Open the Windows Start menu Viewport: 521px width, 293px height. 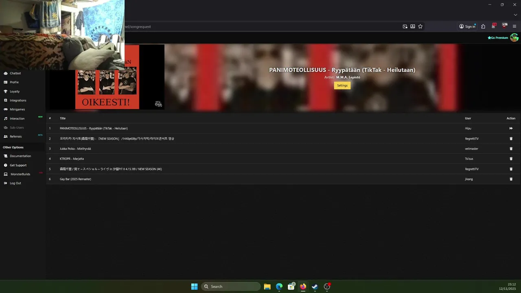coord(195,286)
